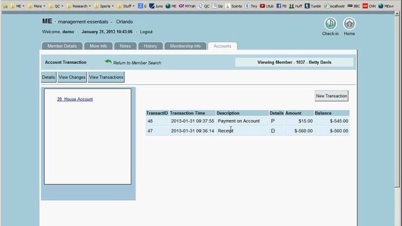Image resolution: width=402 pixels, height=226 pixels.
Task: Click the P details cell
Action: [276, 121]
